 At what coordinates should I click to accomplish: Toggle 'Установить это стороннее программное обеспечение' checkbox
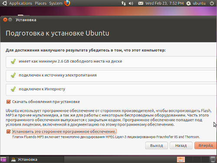(9, 132)
